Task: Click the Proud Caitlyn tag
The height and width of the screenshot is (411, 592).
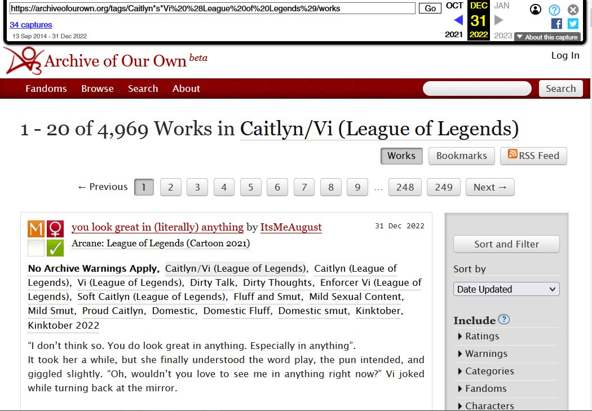Action: [113, 311]
